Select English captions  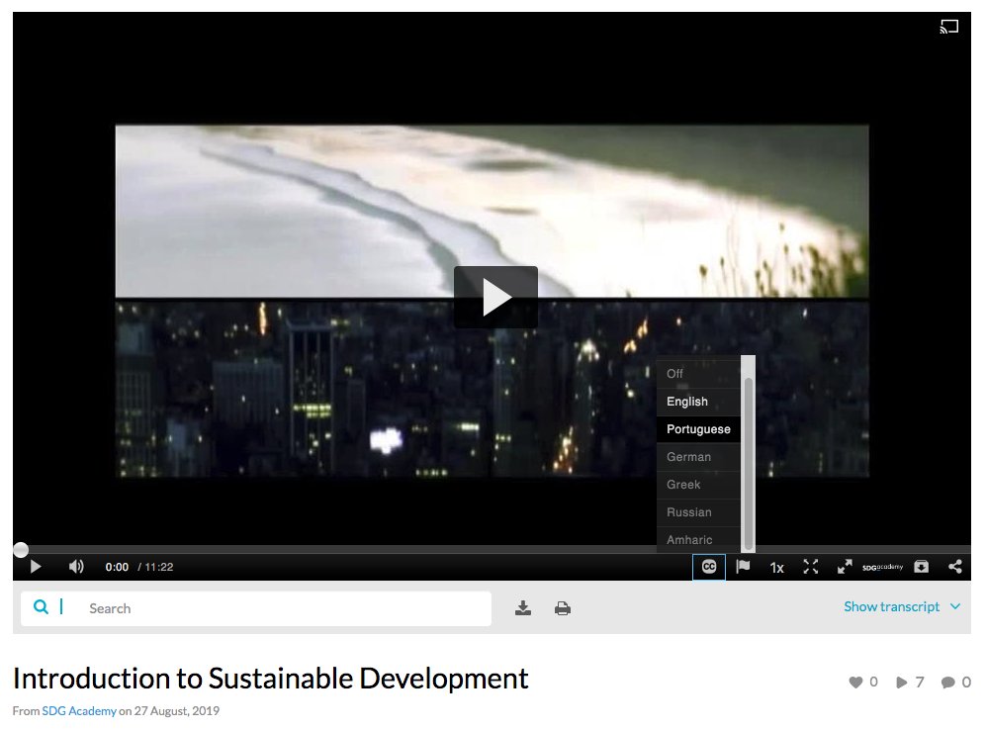(x=698, y=402)
